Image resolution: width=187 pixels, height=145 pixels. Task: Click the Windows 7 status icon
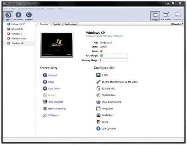coord(8,34)
